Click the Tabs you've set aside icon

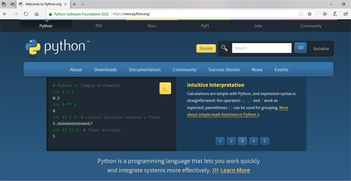[x=4, y=4]
